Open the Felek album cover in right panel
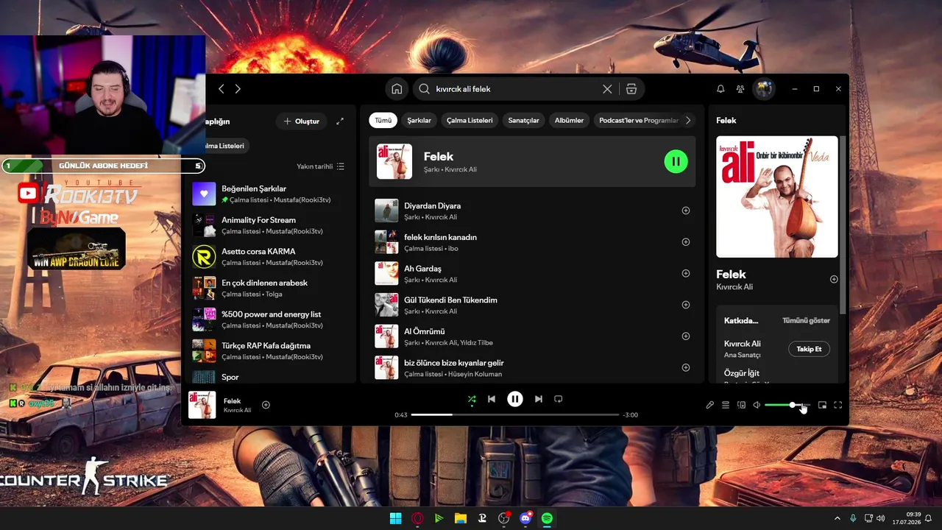This screenshot has height=530, width=942. point(776,197)
